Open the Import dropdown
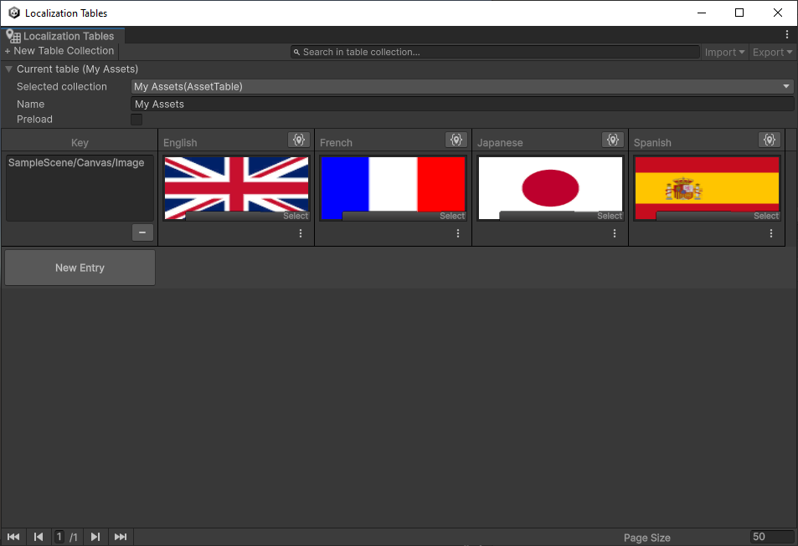This screenshot has height=546, width=798. pyautogui.click(x=723, y=52)
